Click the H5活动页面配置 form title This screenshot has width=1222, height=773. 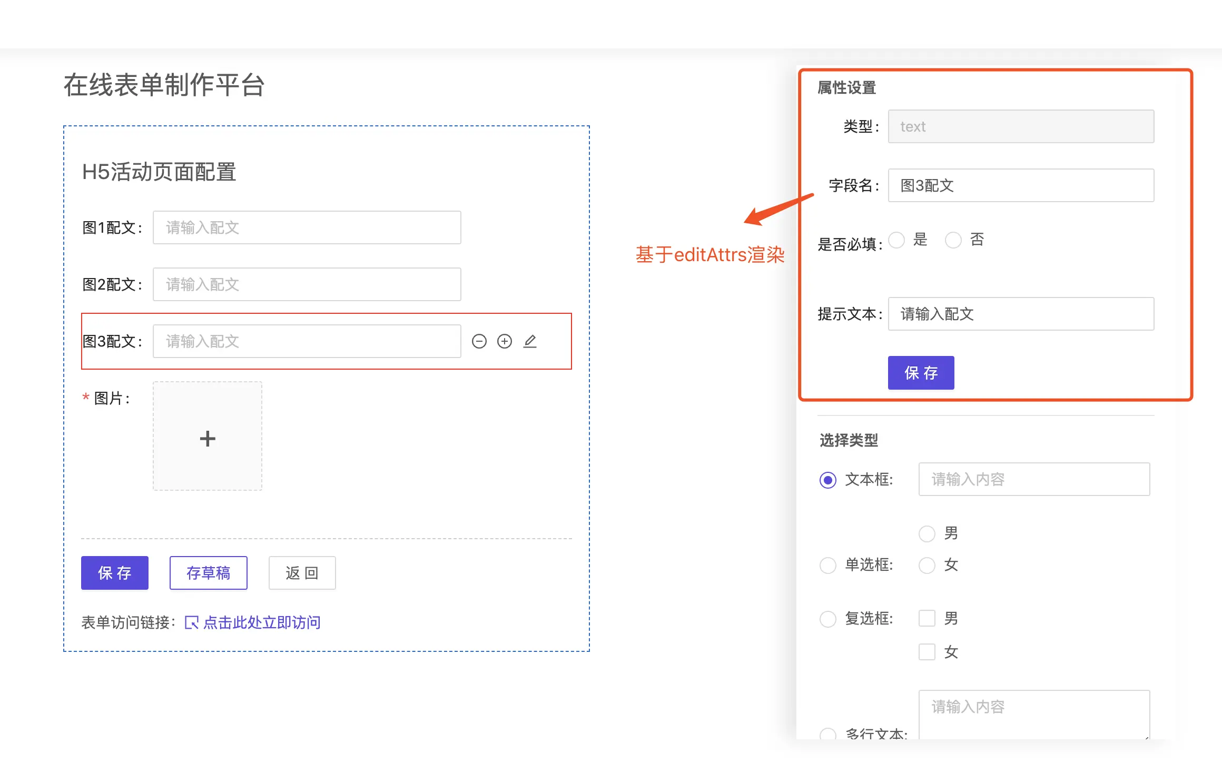pos(159,172)
